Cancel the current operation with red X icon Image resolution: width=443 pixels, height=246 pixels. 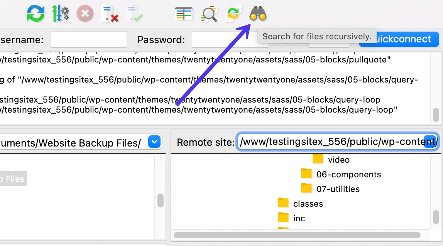pyautogui.click(x=85, y=14)
